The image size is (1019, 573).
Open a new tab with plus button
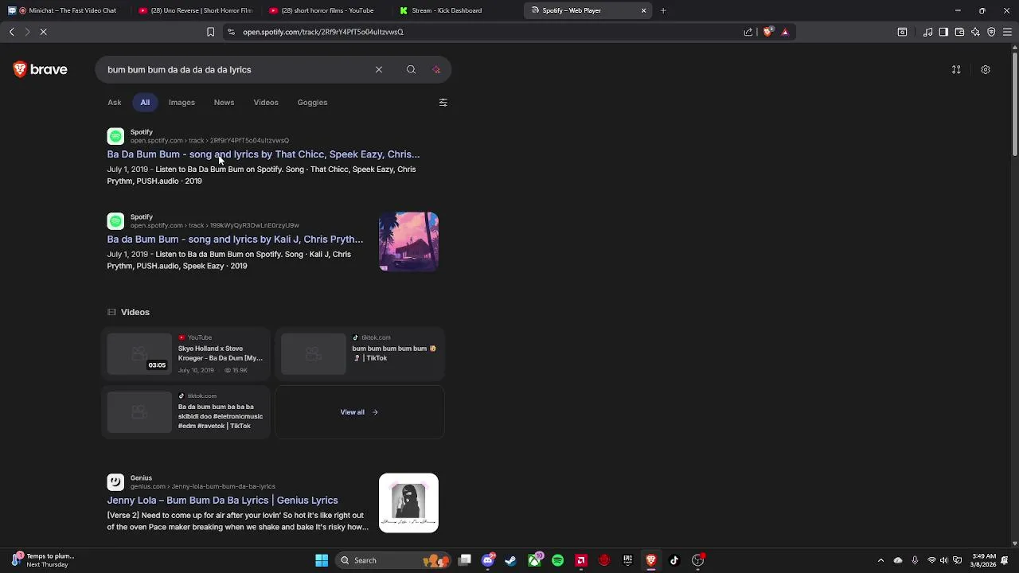point(663,10)
